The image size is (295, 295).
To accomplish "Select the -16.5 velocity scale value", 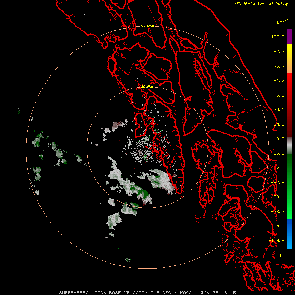I will point(278,153).
